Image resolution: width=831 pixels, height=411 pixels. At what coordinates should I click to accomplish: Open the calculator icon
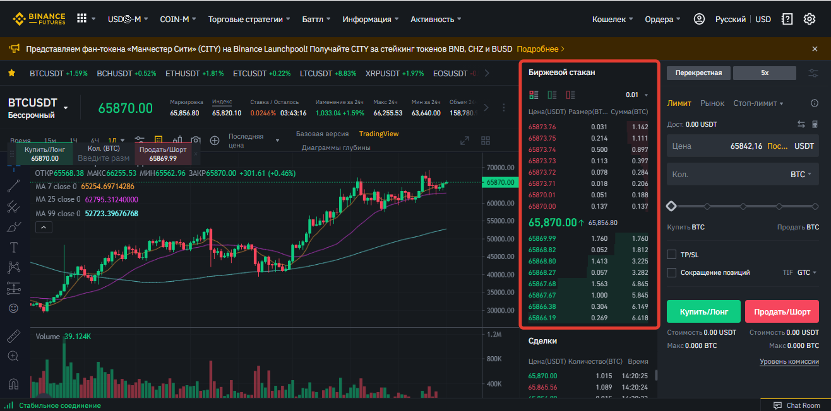(815, 124)
